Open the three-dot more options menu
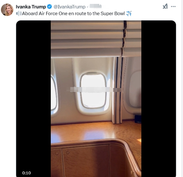This screenshot has height=177, width=183. click(173, 6)
